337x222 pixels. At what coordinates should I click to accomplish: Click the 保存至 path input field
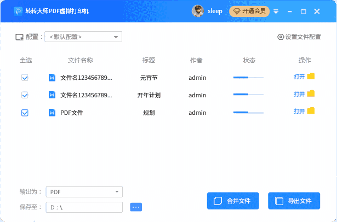click(84, 207)
